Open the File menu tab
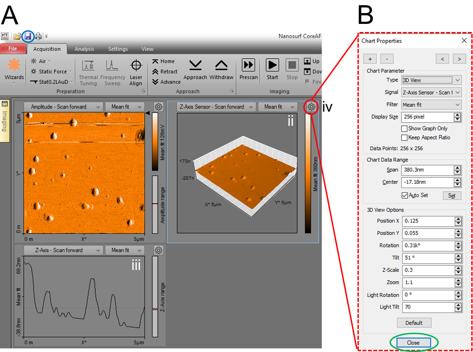 point(13,49)
